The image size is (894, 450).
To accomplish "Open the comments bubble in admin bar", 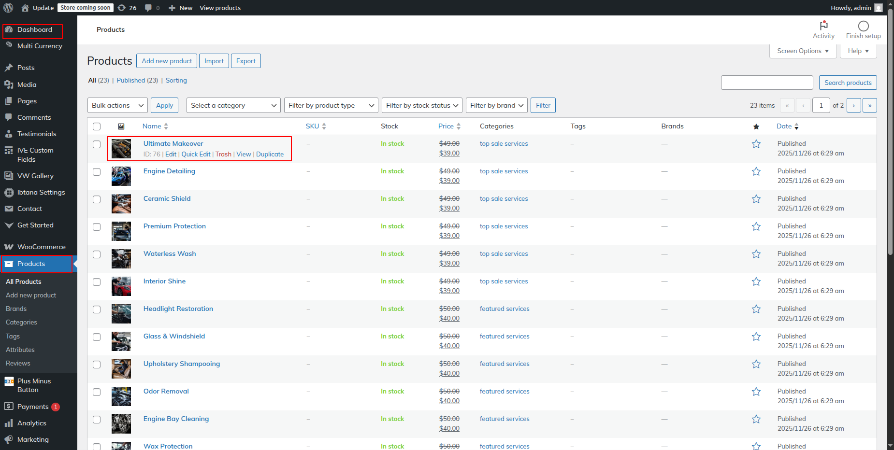I will tap(149, 8).
